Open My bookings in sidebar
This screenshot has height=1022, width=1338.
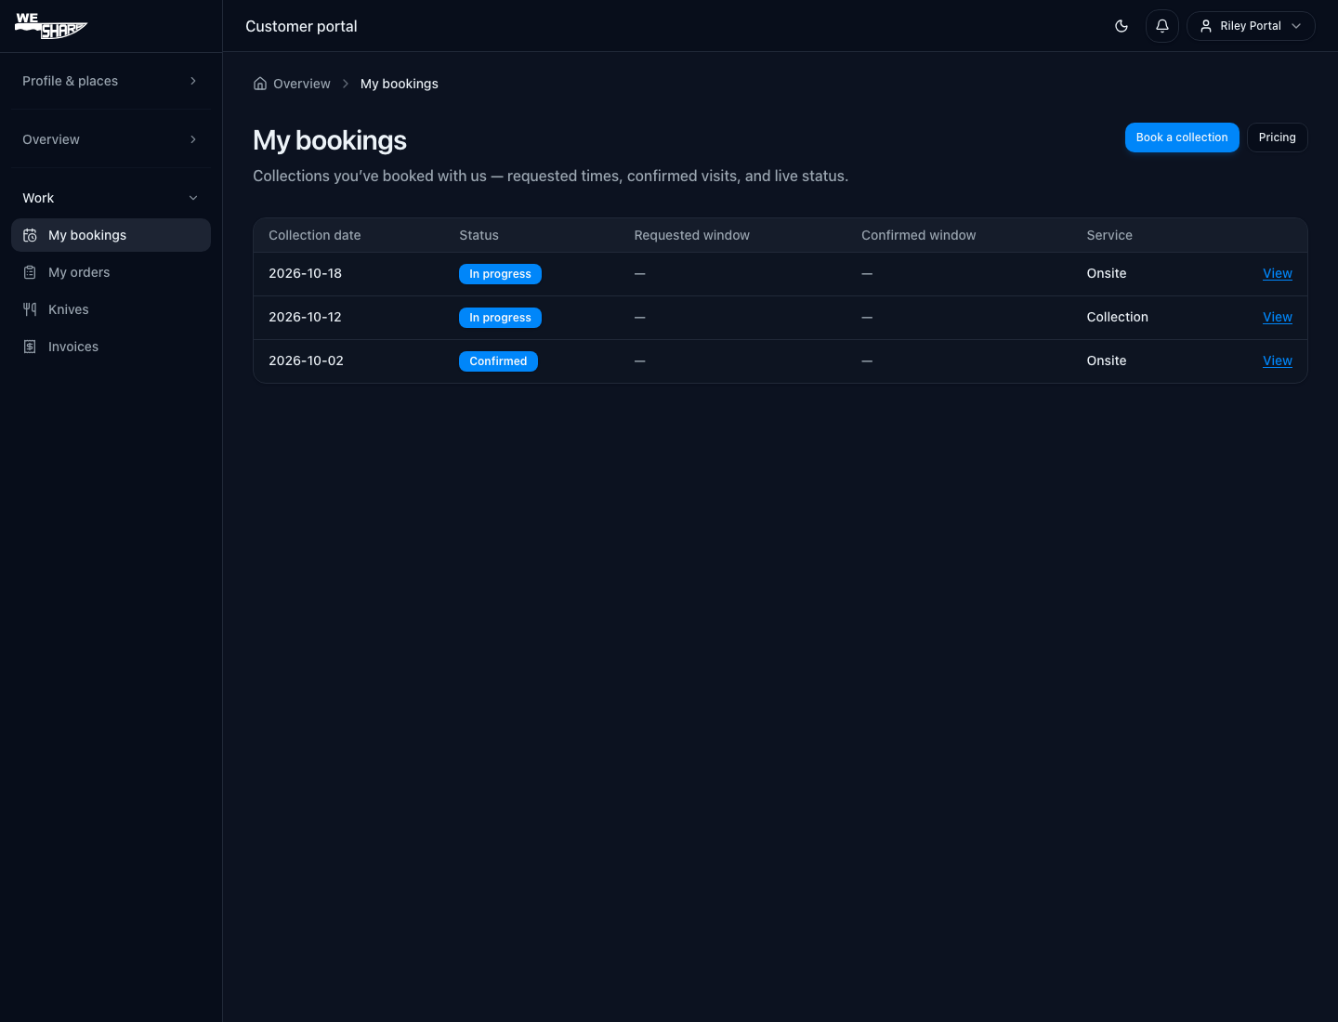tap(111, 235)
